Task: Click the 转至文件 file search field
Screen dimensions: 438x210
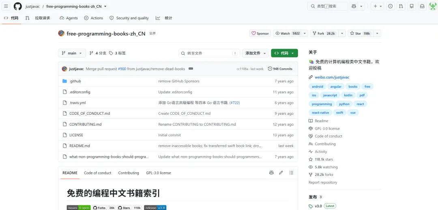Action: pyautogui.click(x=209, y=53)
